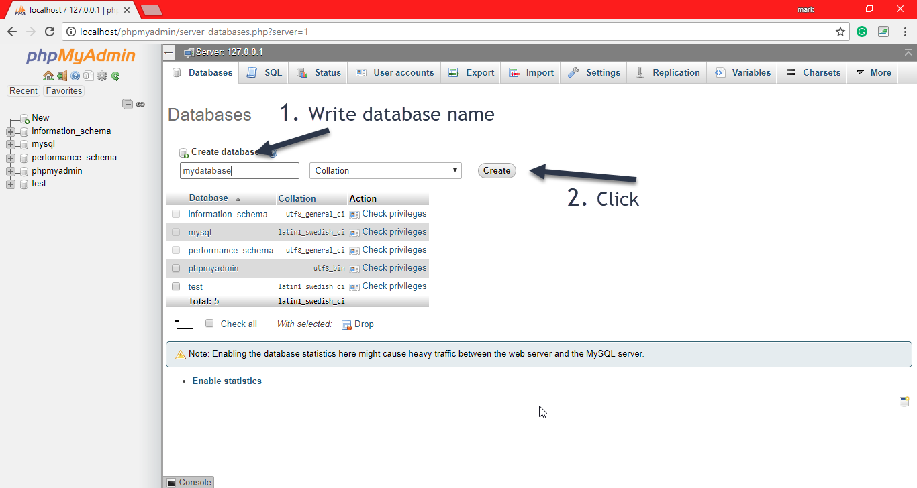Go to the Export tab
Screen dimensions: 917x488
(471, 73)
